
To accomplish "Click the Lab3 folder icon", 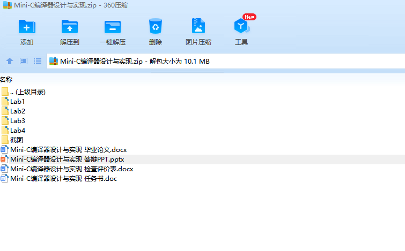I will [5, 120].
